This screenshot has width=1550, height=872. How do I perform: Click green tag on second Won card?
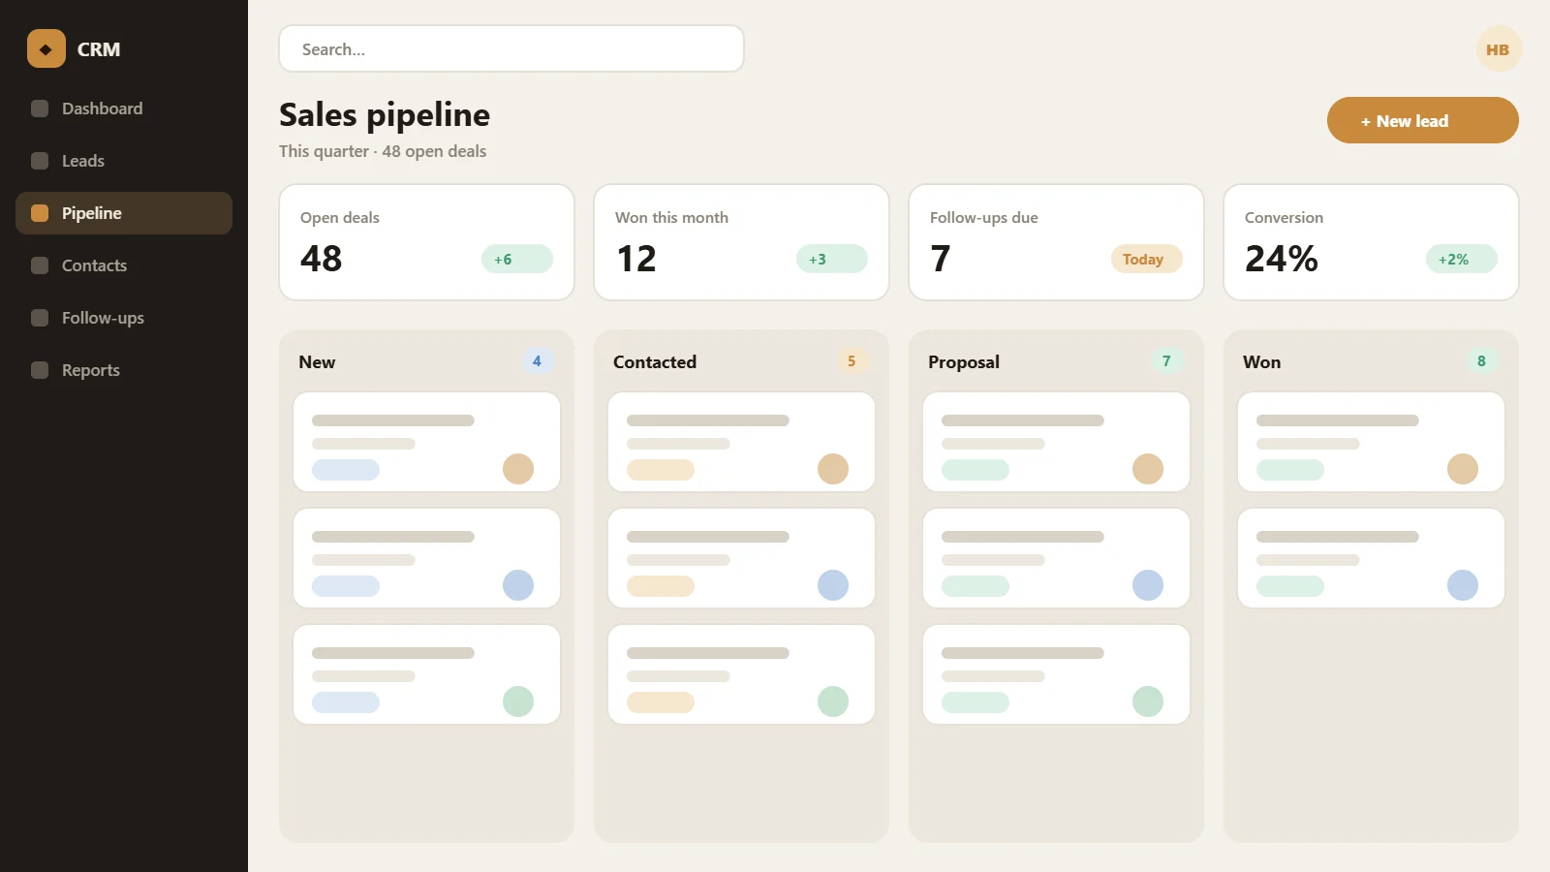(1290, 586)
